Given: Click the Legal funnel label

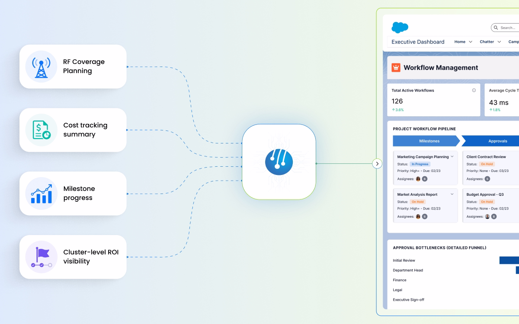Looking at the screenshot, I should click(x=397, y=290).
